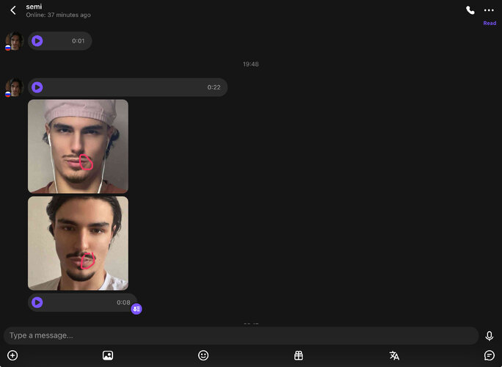Open the translate tool

(x=394, y=355)
